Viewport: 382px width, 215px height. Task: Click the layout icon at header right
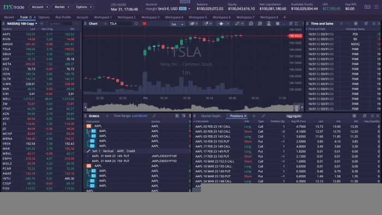point(367,7)
